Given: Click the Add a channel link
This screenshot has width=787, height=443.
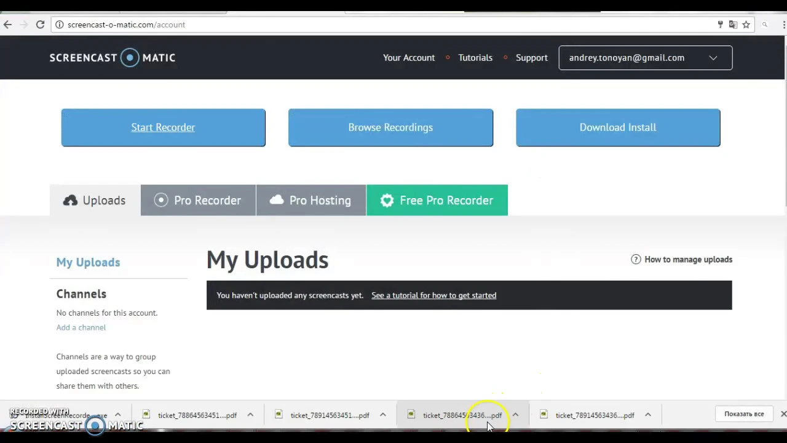Looking at the screenshot, I should point(81,327).
